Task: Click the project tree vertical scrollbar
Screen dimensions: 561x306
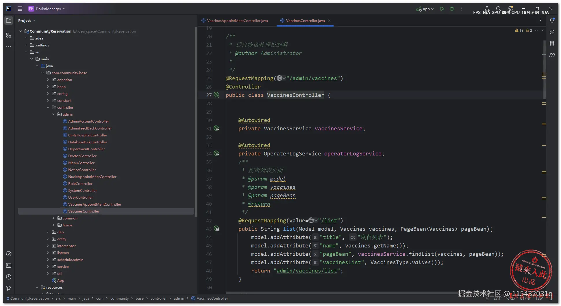Action: coord(196,121)
